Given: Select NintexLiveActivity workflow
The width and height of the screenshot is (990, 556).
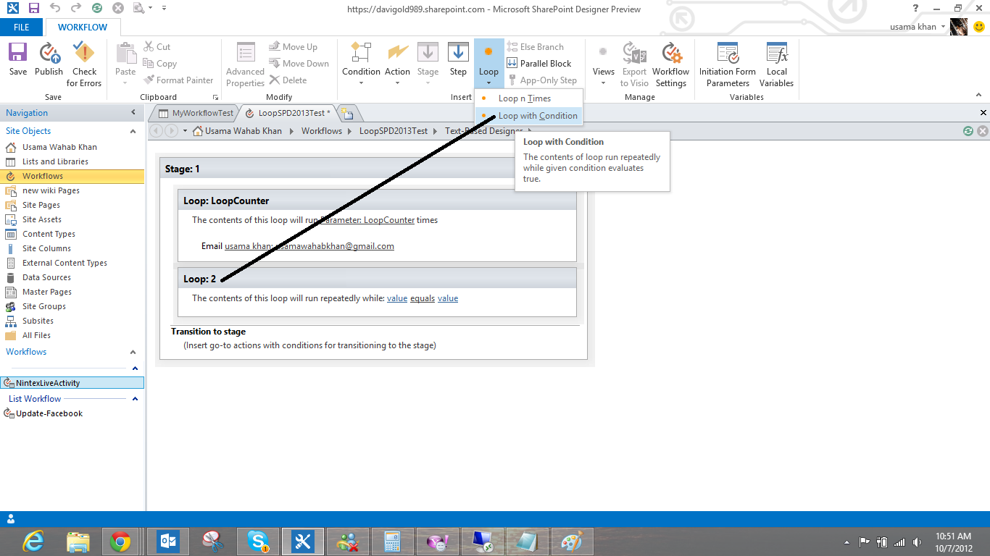Looking at the screenshot, I should [x=72, y=383].
